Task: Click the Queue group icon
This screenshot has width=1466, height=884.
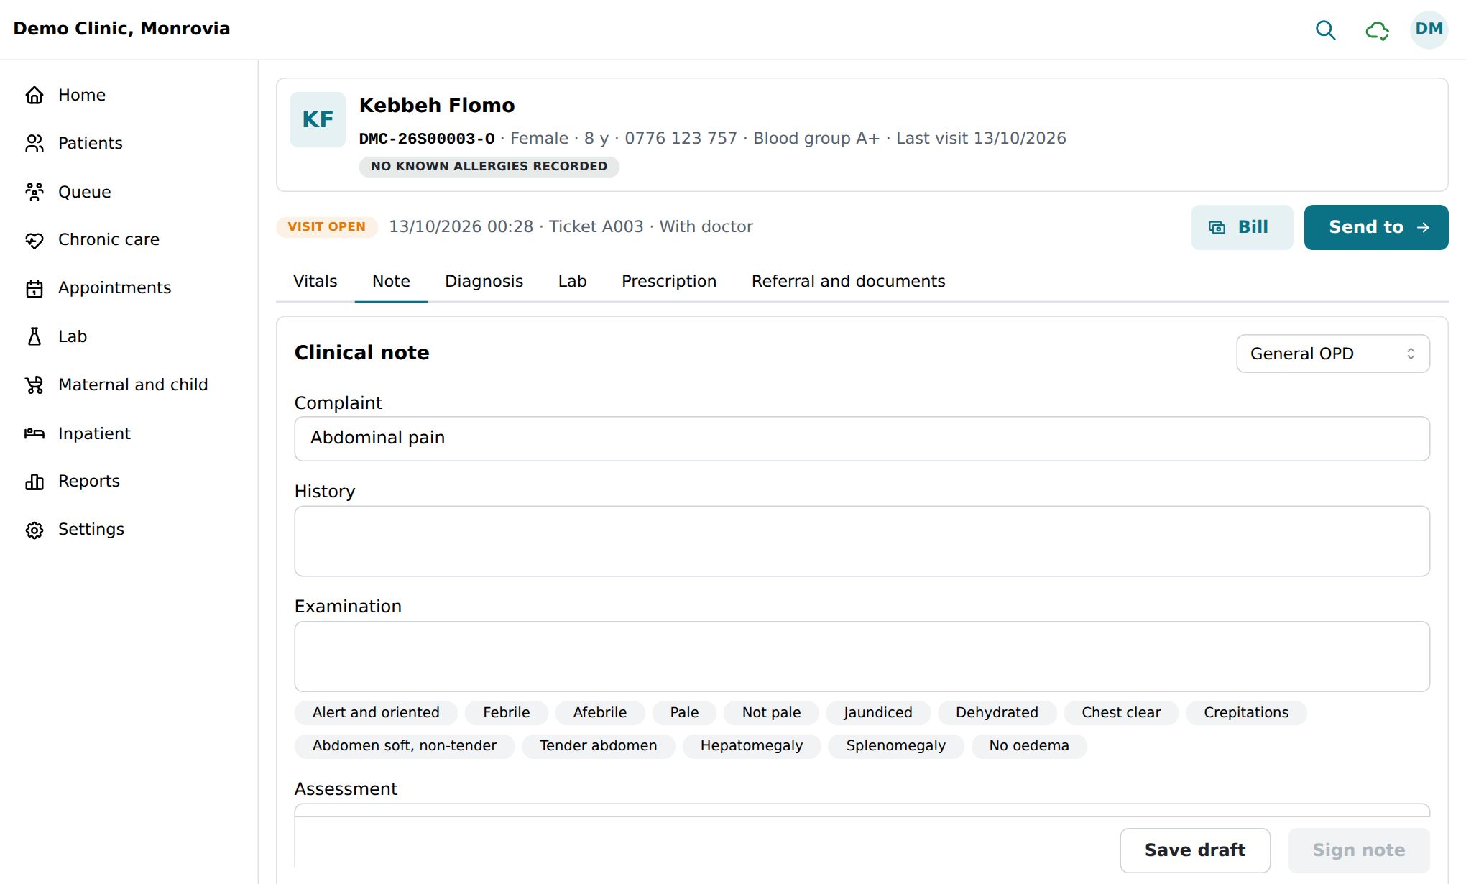Action: click(x=34, y=192)
